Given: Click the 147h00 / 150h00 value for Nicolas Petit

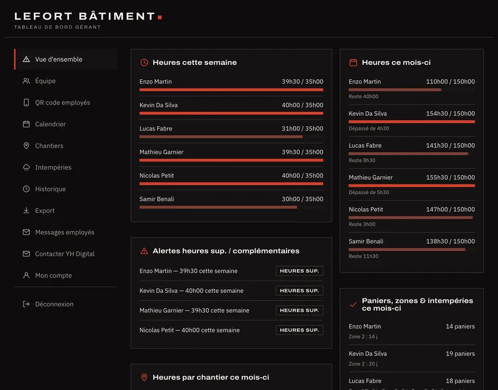Looking at the screenshot, I should click(x=450, y=209).
